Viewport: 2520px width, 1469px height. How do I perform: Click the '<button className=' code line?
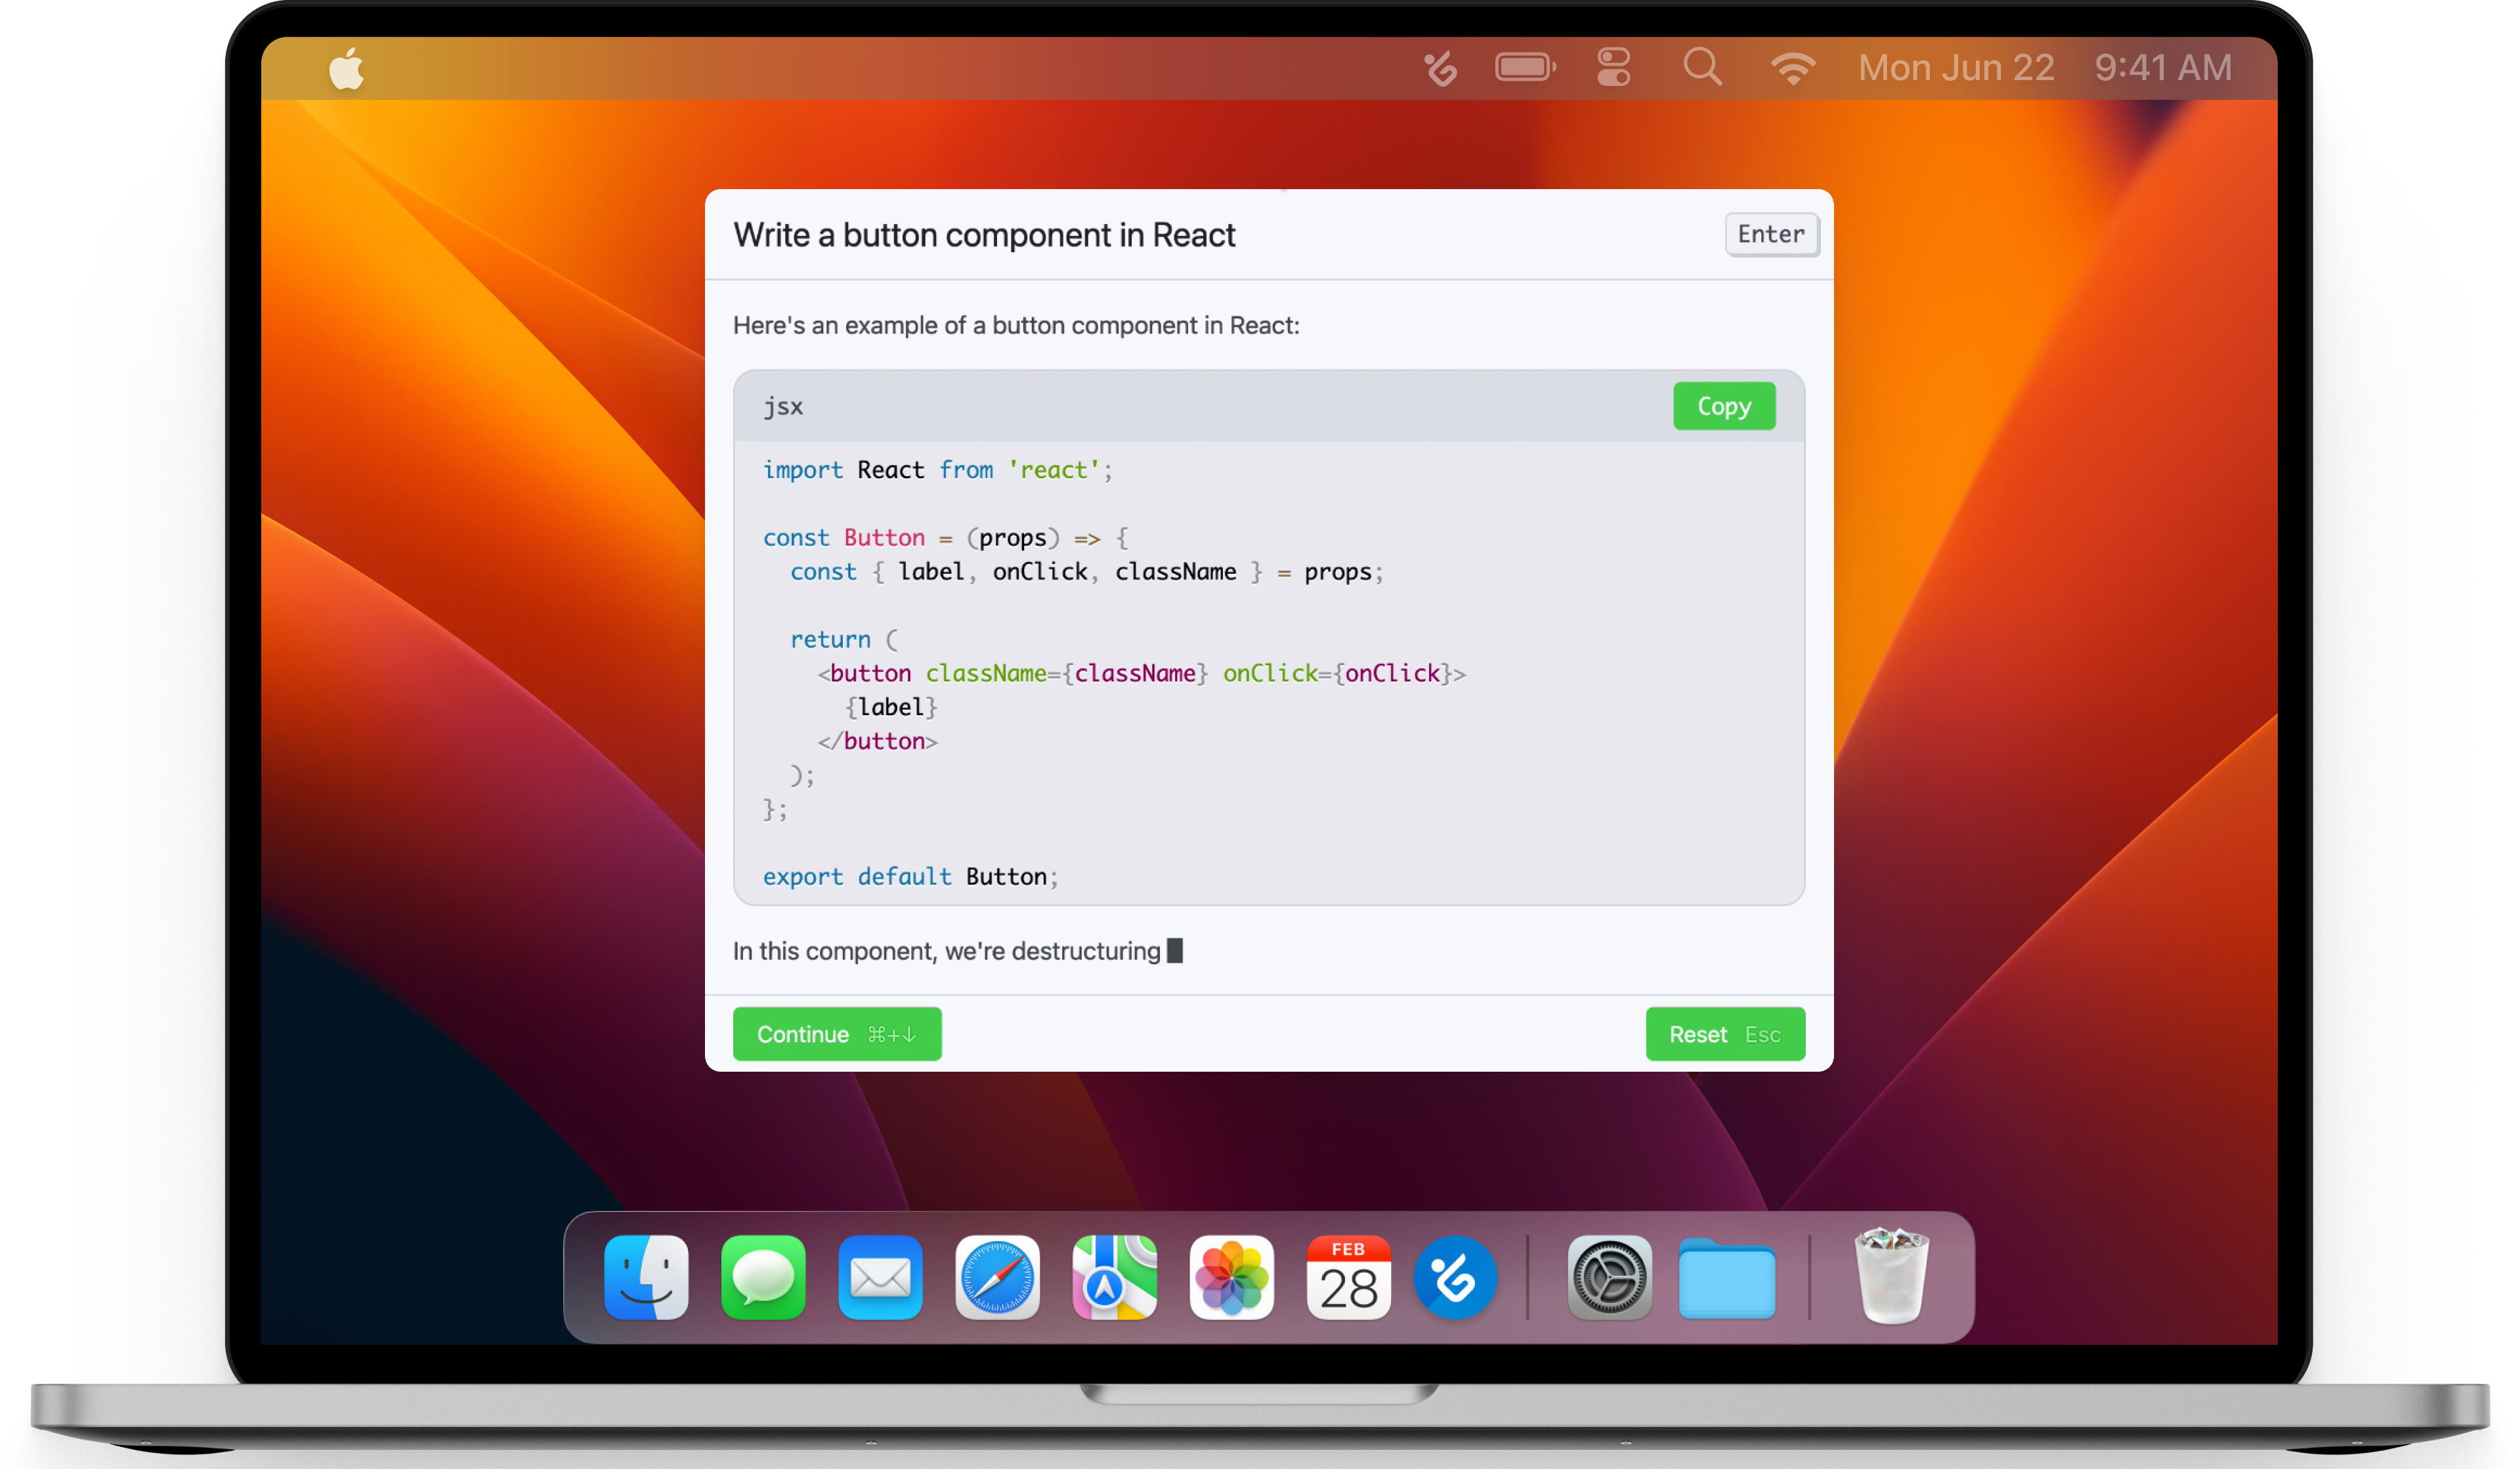click(1141, 674)
